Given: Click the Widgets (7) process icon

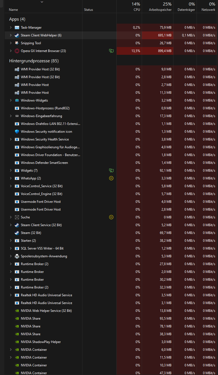Looking at the screenshot, I should point(17,171).
